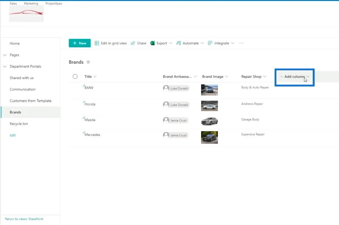
Task: Open Customers from Template link
Action: tap(31, 101)
